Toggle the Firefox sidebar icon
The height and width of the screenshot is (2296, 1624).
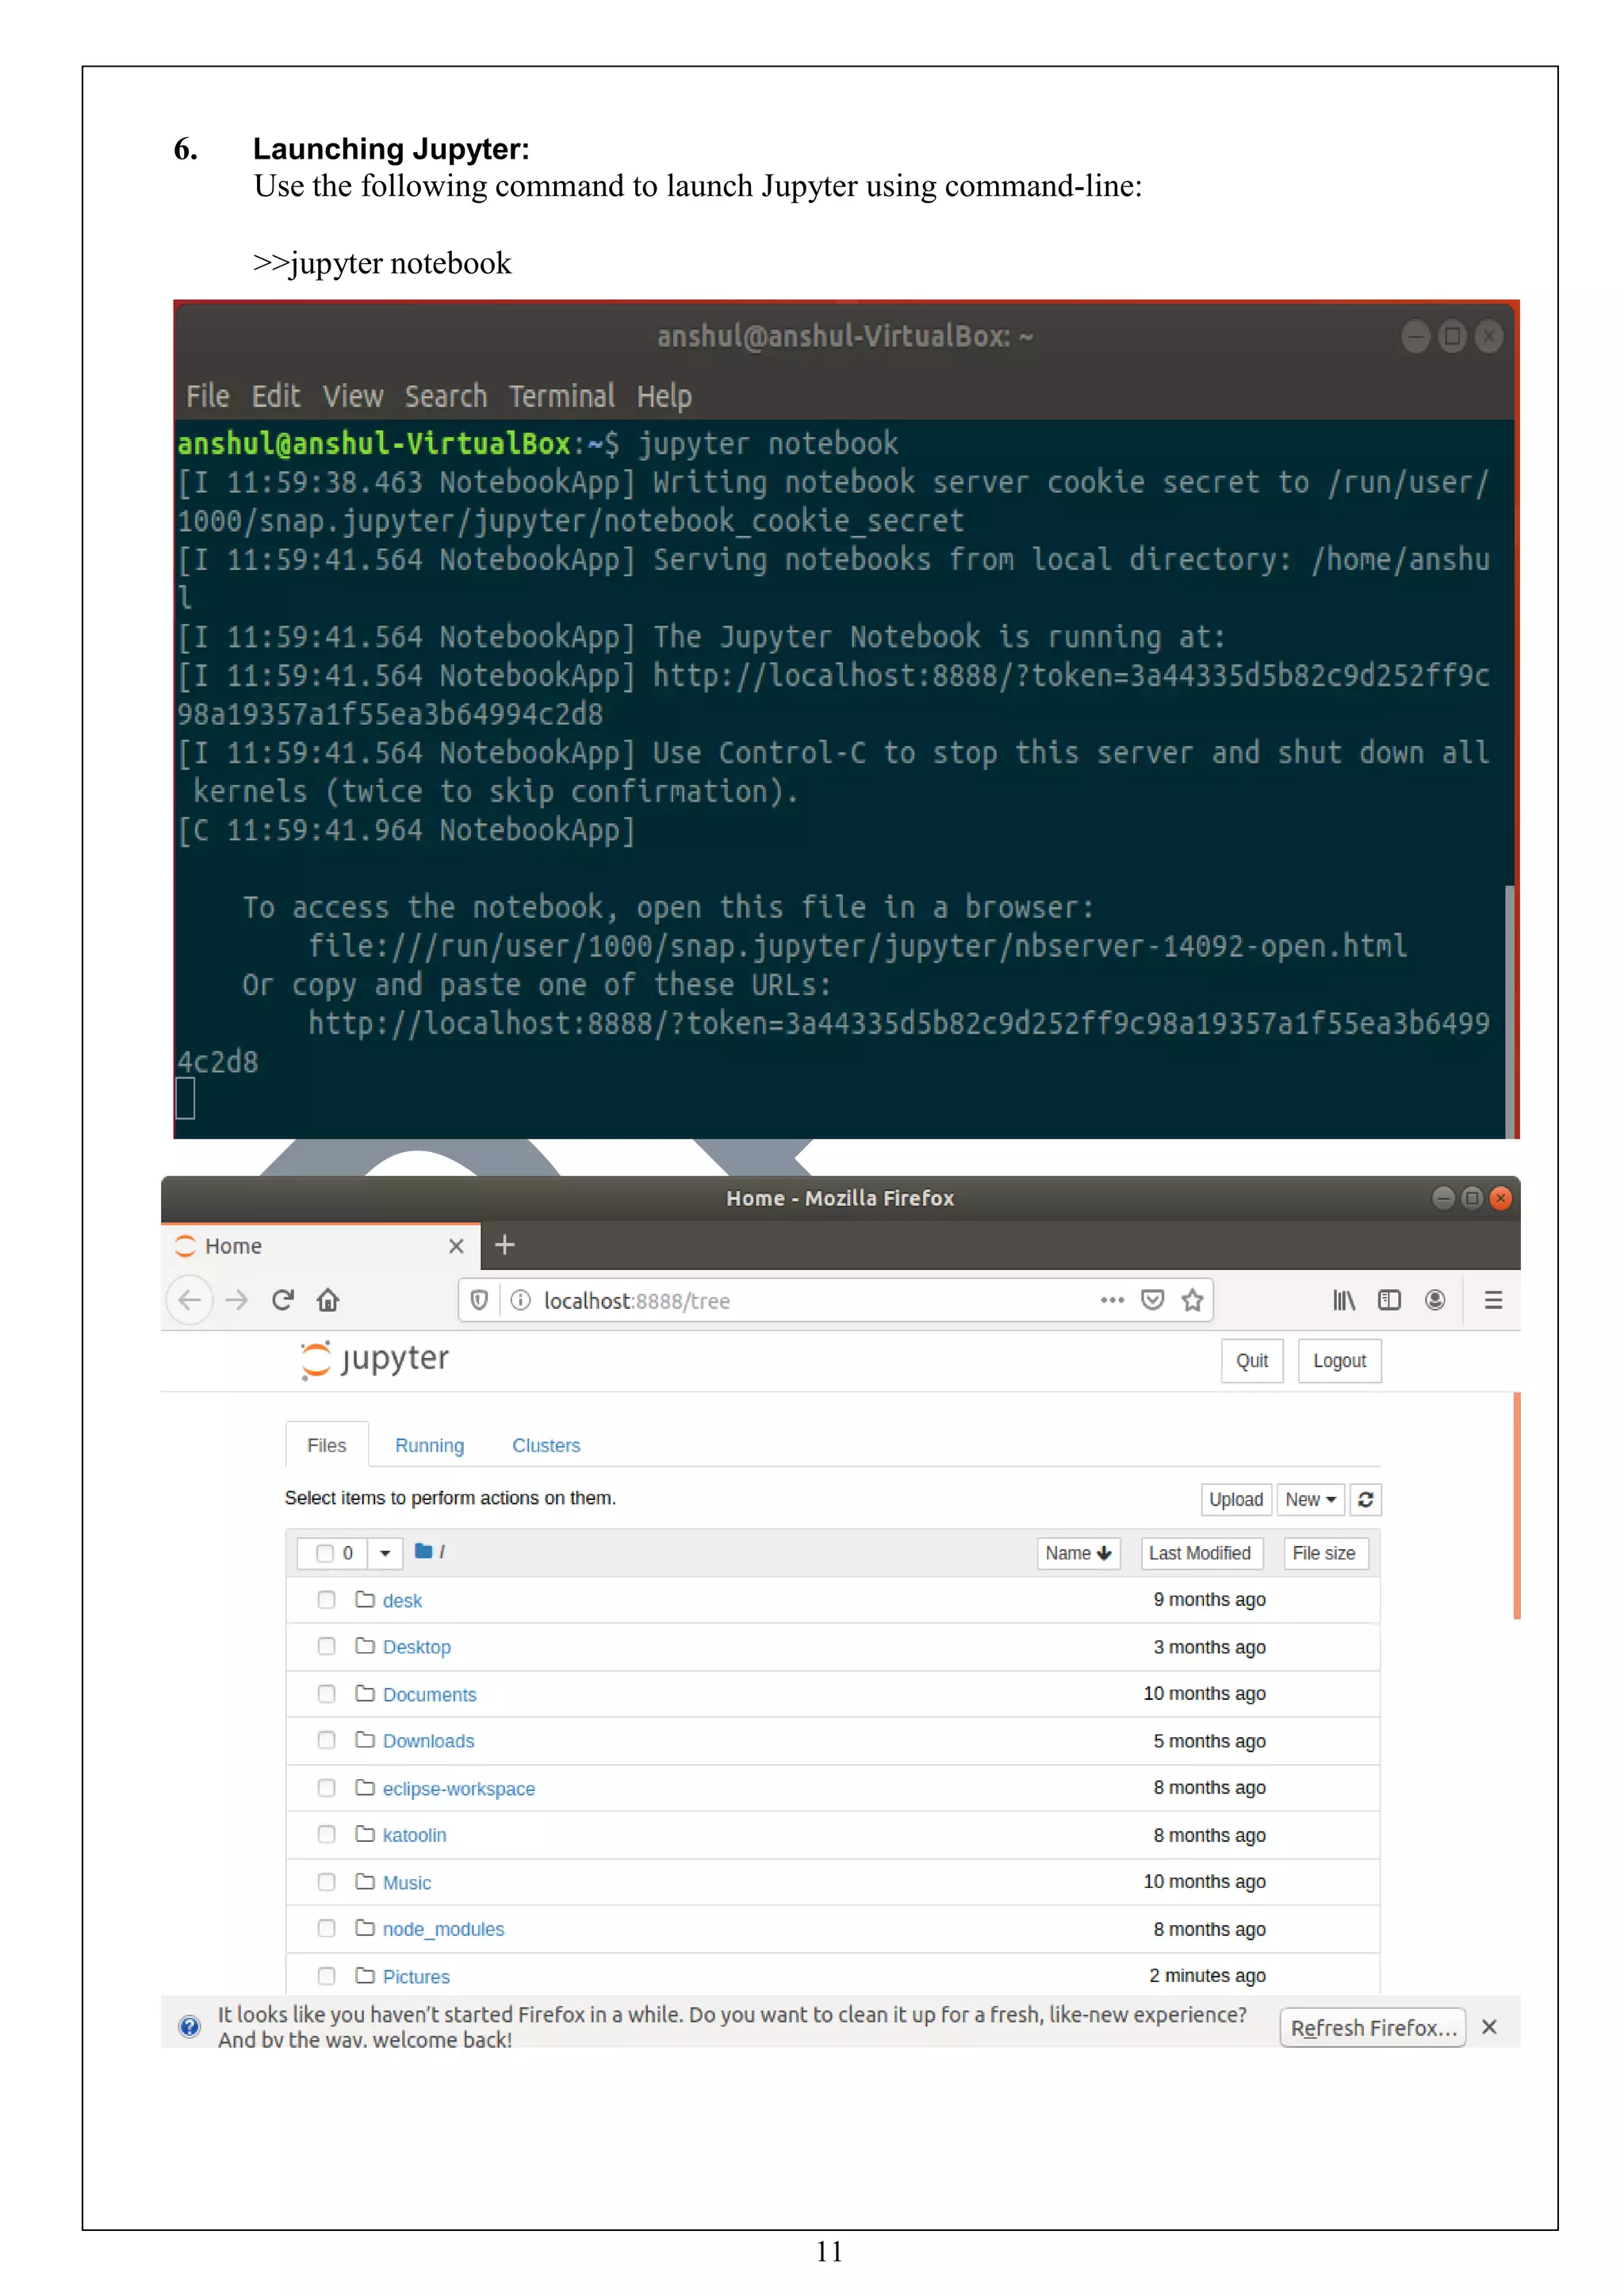point(1389,1300)
